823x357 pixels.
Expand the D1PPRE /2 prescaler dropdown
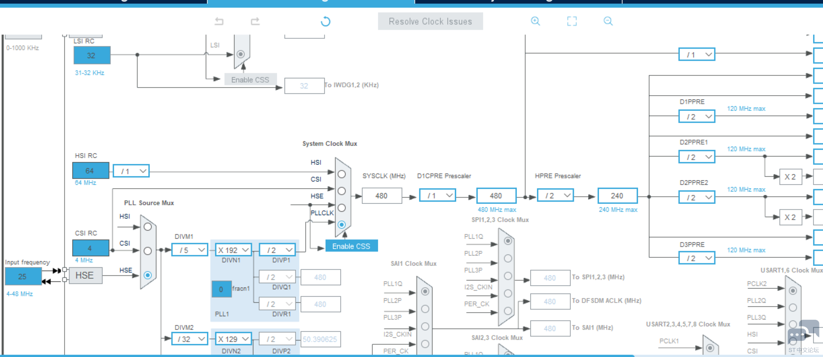(697, 117)
